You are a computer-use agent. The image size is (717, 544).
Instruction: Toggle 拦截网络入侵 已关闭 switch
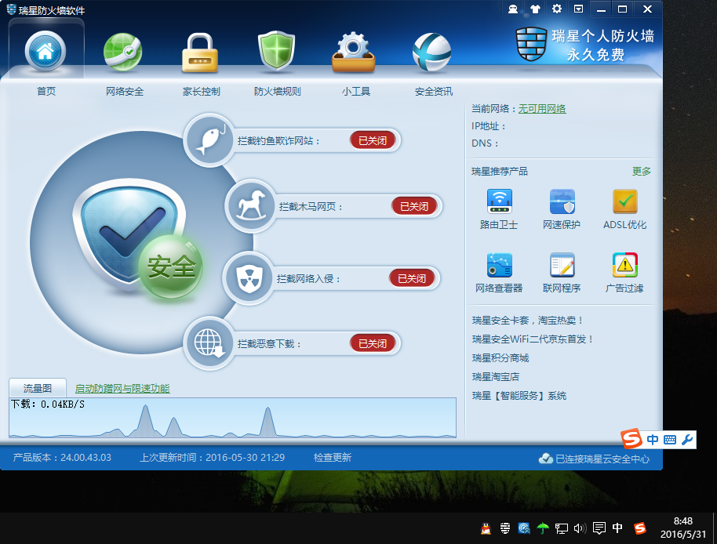pos(412,278)
